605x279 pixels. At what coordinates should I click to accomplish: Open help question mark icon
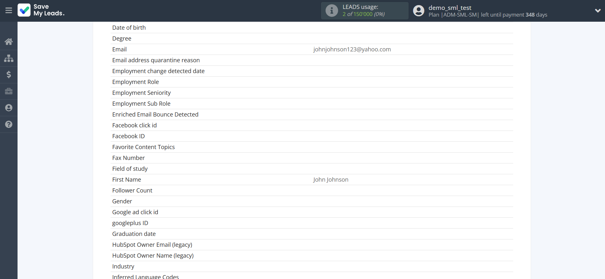pos(9,124)
